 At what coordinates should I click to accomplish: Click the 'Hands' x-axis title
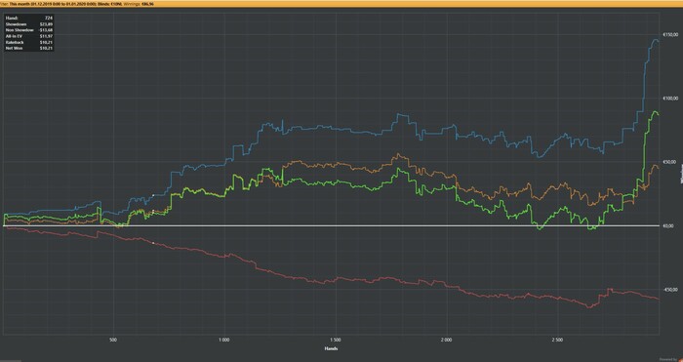(x=331, y=348)
